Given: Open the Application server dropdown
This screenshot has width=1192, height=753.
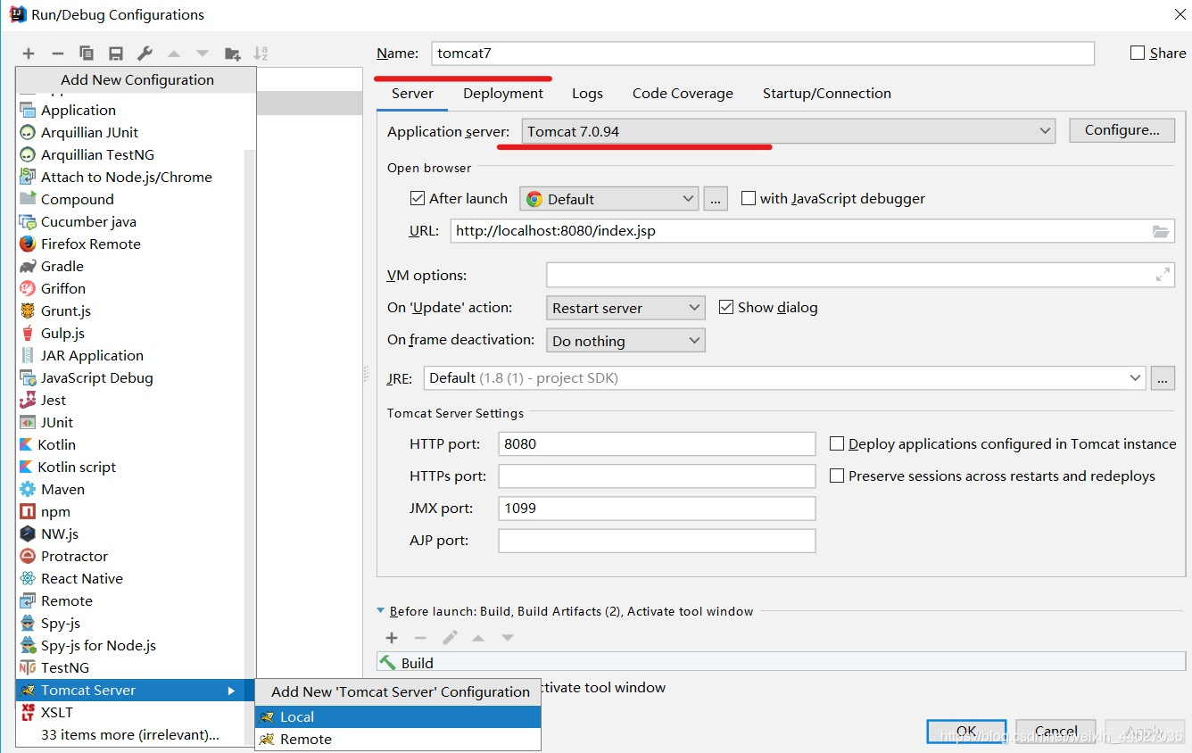Looking at the screenshot, I should (789, 131).
